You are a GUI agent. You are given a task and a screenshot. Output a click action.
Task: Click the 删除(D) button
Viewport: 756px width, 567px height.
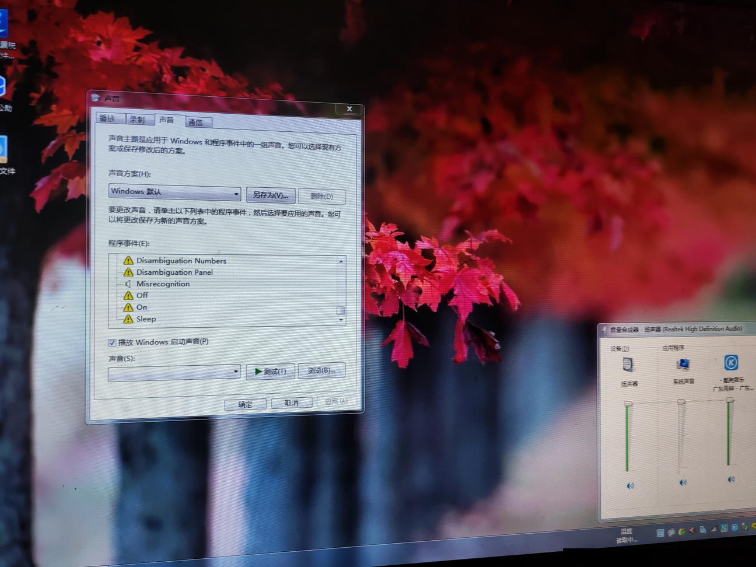tap(322, 196)
